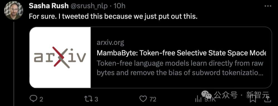Viewport: 278px width, 106px height.
Task: Select the Token-free language models description
Action: click(x=180, y=68)
